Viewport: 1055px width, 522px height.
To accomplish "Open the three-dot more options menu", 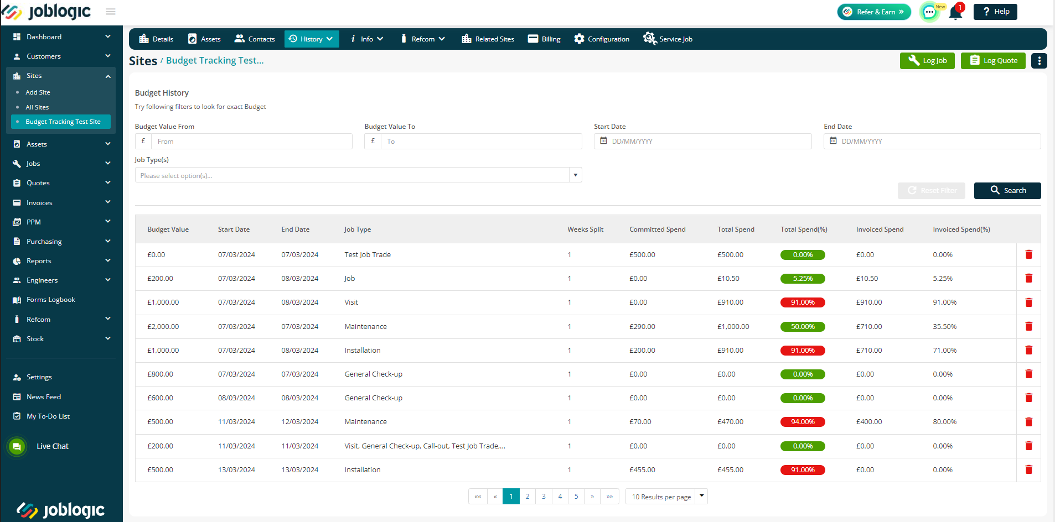I will (1039, 61).
